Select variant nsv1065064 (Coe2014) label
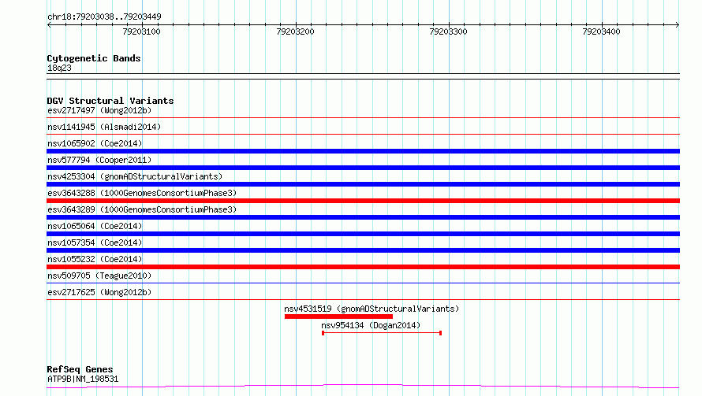 coord(95,226)
